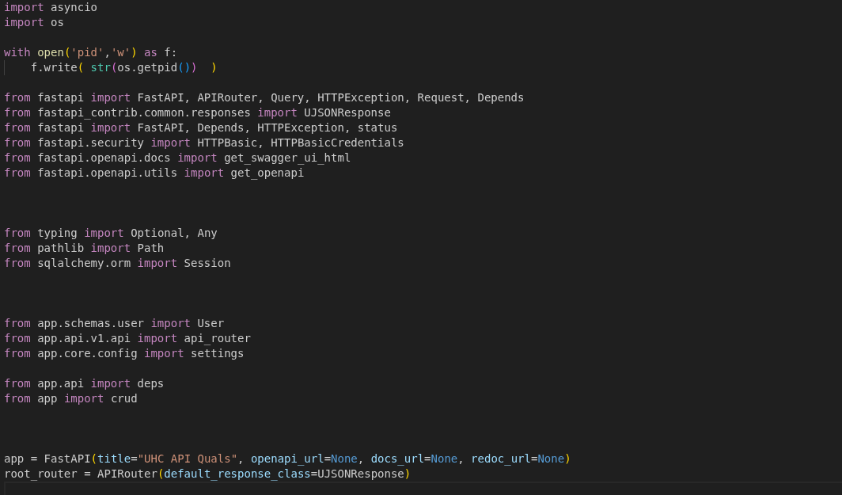
Task: Click 'APIRouter' in the first fastapi import
Action: [x=227, y=98]
